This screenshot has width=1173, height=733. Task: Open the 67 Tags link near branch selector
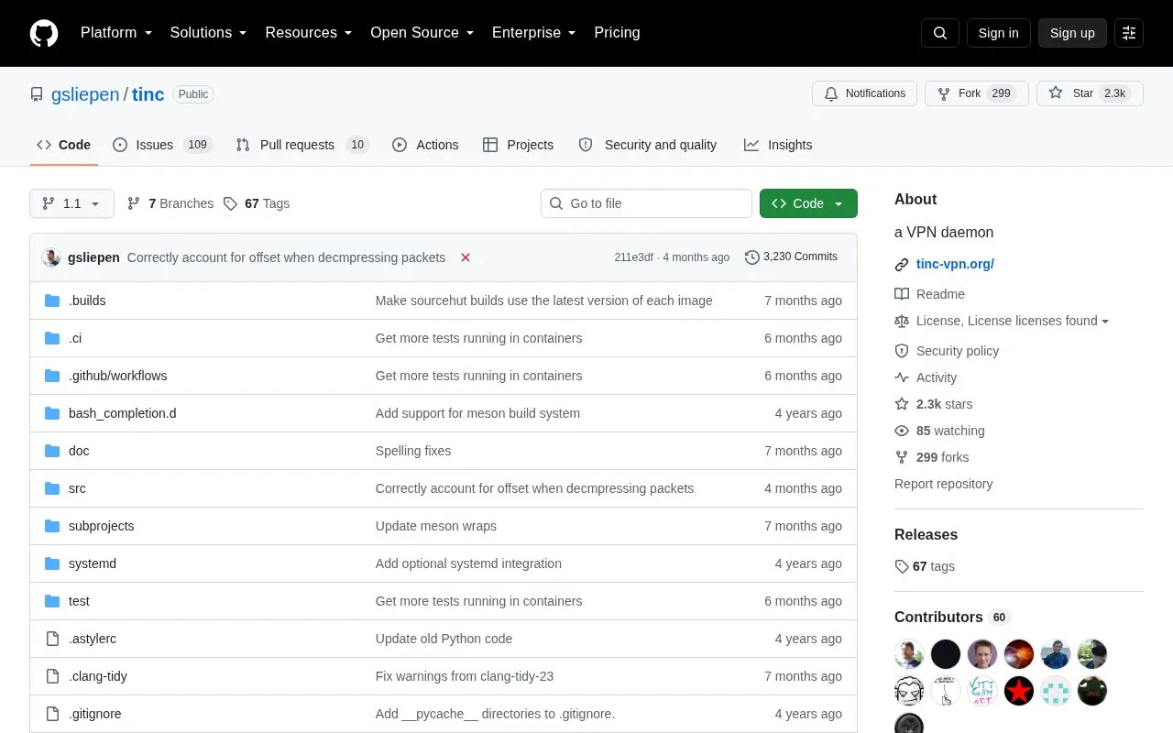(257, 203)
